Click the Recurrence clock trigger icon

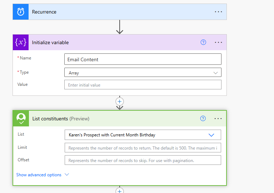[21, 12]
